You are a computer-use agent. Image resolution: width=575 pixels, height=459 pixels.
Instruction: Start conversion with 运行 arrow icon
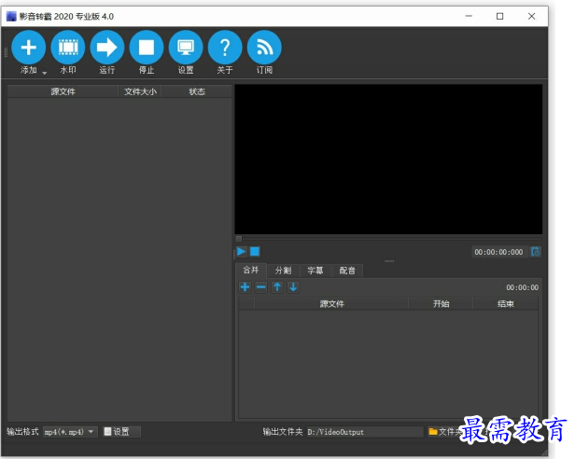[107, 48]
